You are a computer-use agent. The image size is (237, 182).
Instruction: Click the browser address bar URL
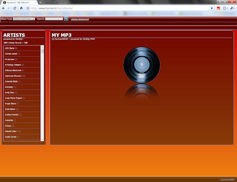52,8
